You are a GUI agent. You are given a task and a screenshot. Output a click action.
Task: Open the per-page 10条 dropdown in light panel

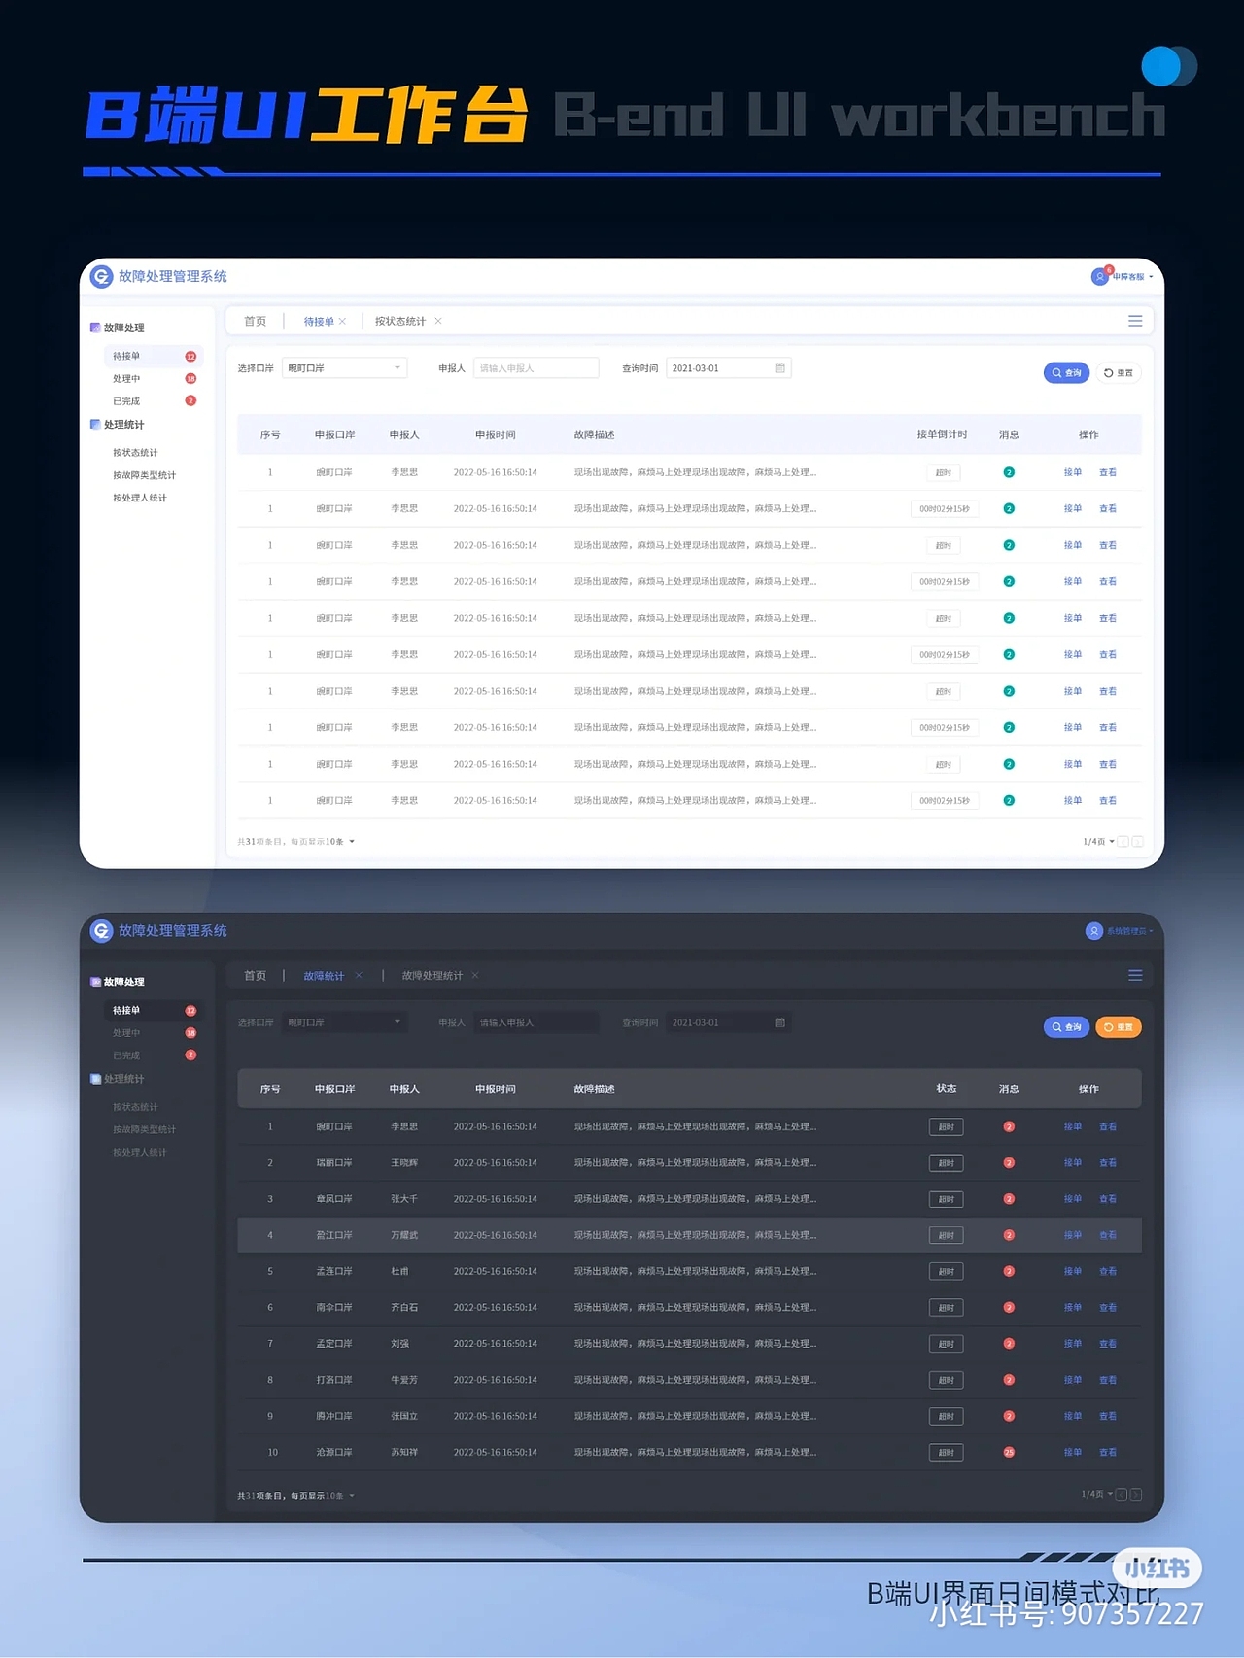click(x=339, y=842)
